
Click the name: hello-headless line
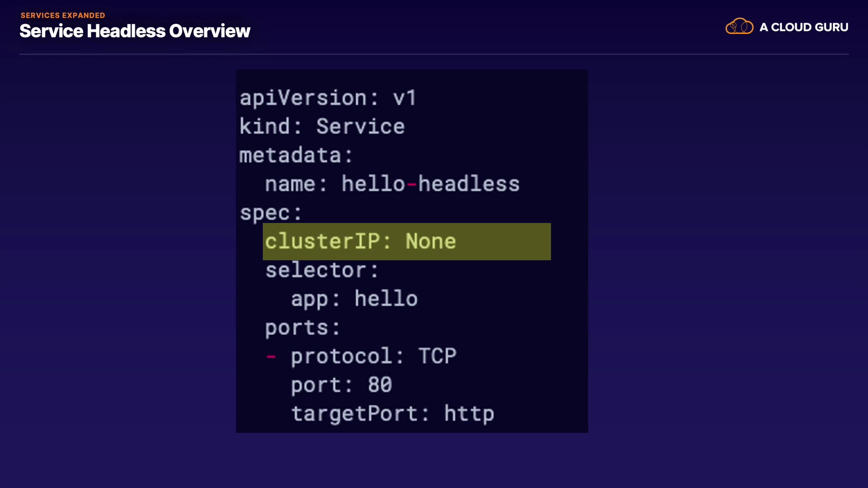point(392,184)
